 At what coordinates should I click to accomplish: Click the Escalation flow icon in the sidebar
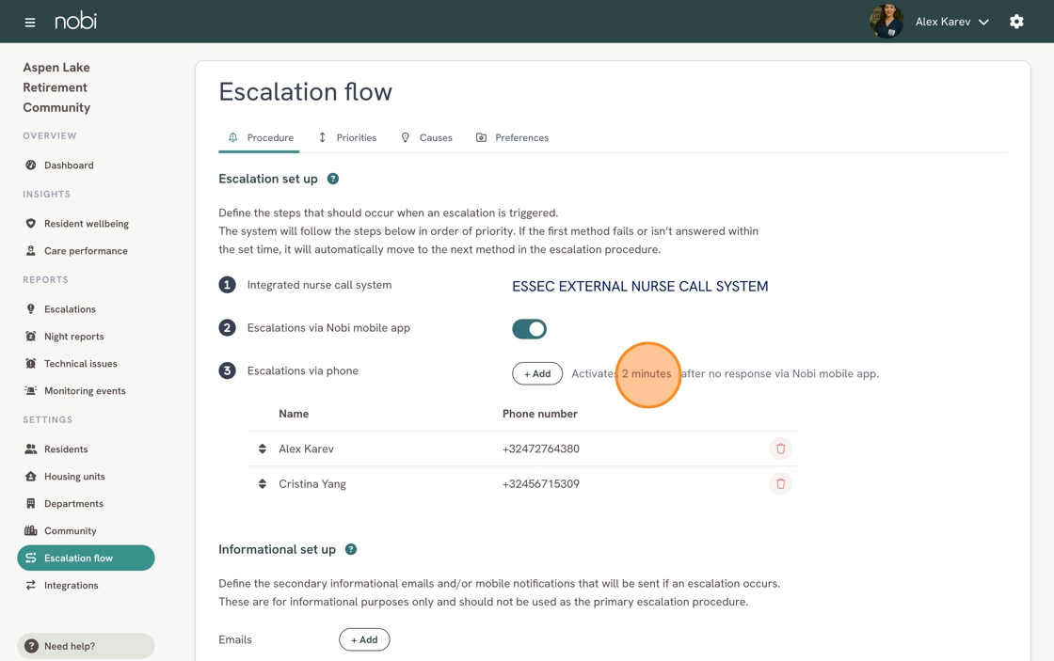(x=30, y=559)
